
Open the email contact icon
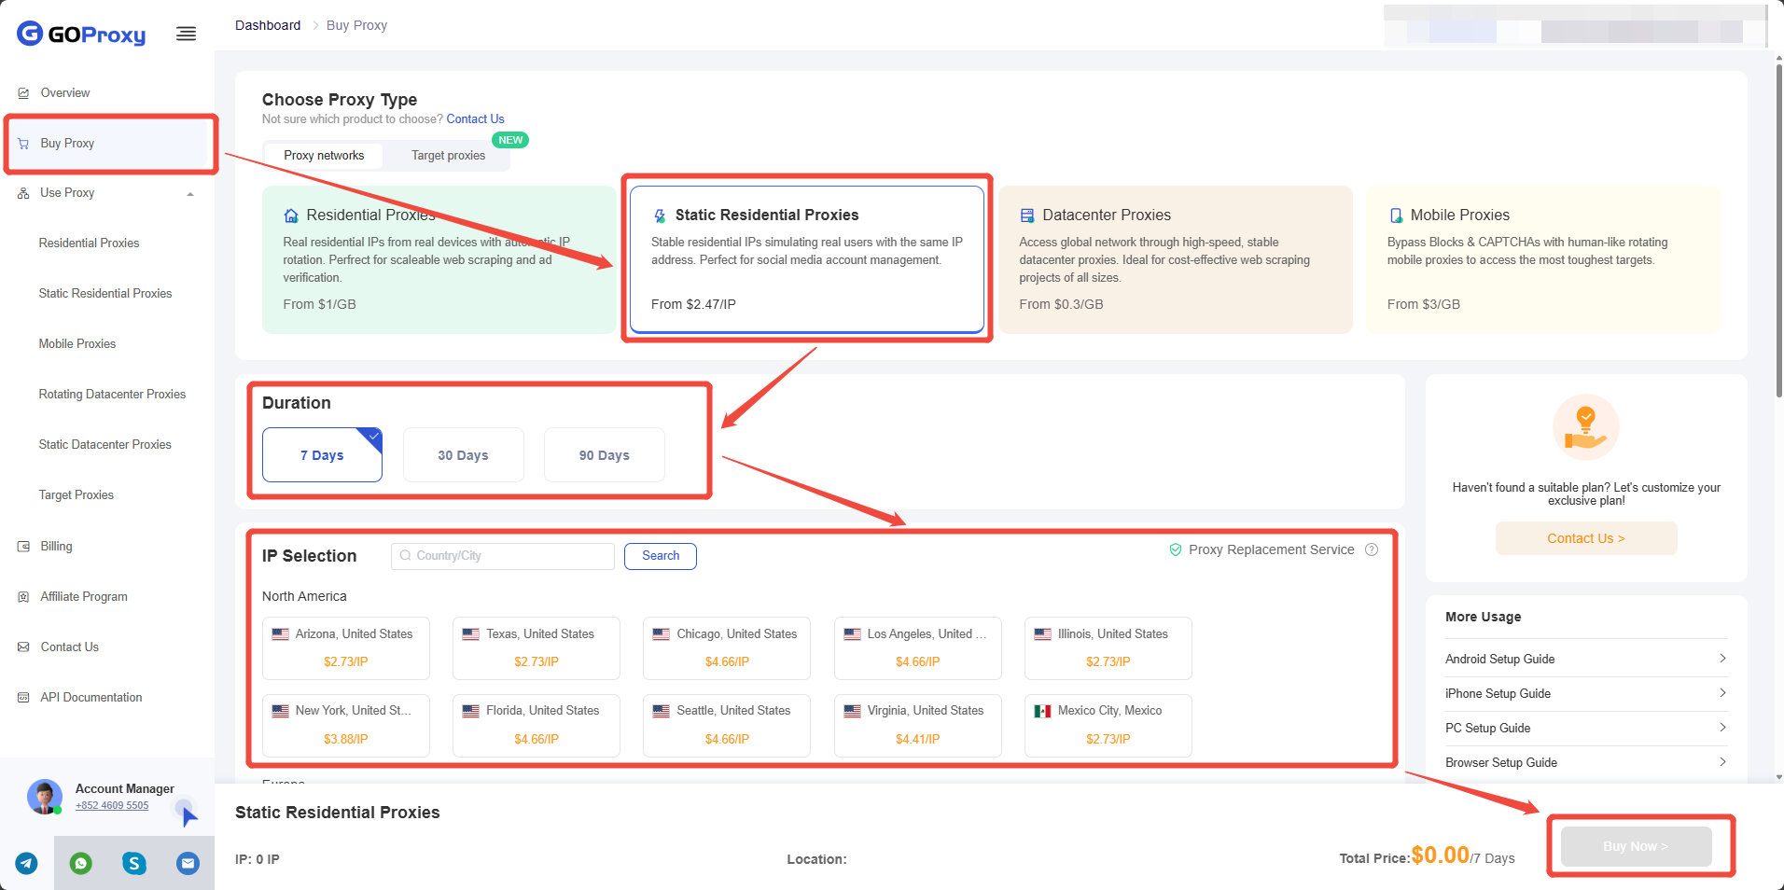(188, 864)
